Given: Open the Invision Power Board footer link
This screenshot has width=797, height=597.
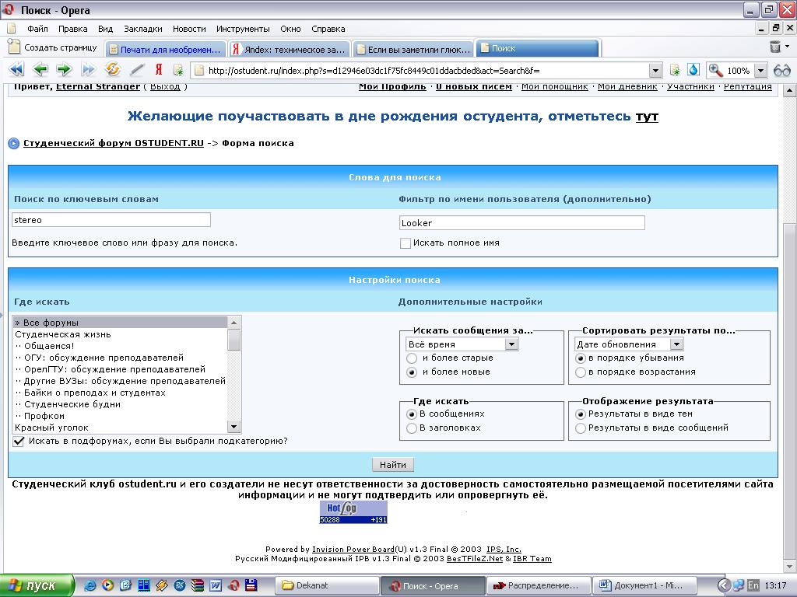Looking at the screenshot, I should 353,549.
